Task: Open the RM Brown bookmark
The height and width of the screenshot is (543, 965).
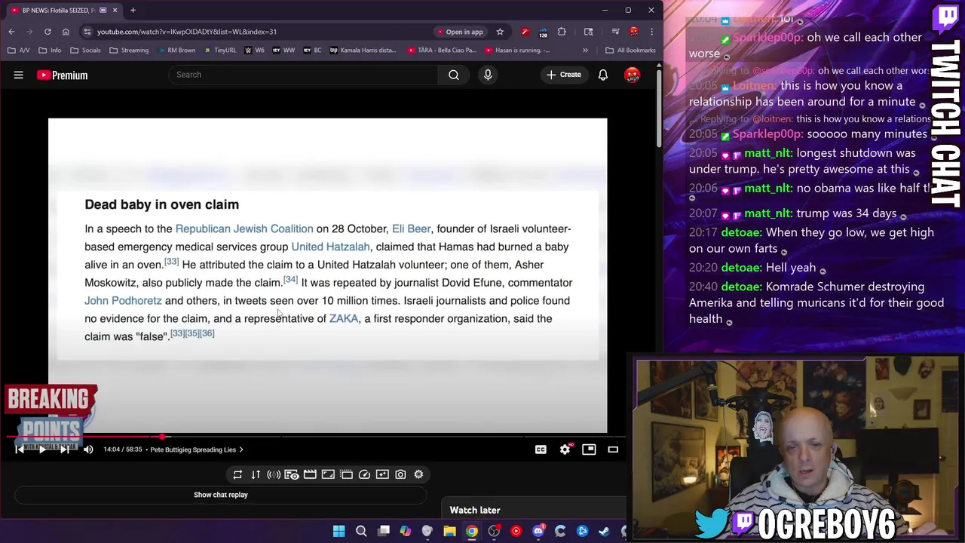Action: pyautogui.click(x=176, y=51)
